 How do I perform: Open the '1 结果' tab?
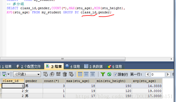(x=7, y=66)
